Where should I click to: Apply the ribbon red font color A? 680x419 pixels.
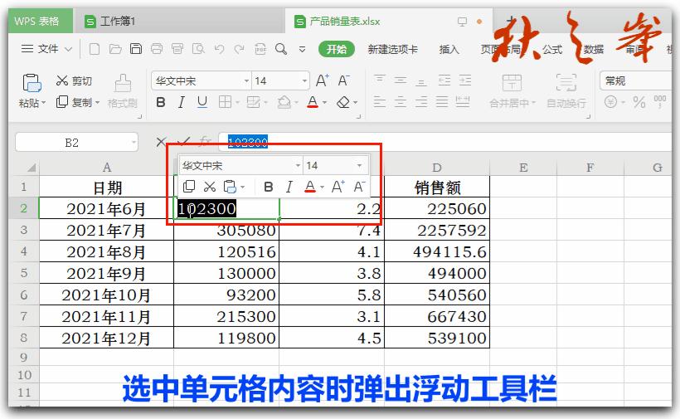[313, 102]
